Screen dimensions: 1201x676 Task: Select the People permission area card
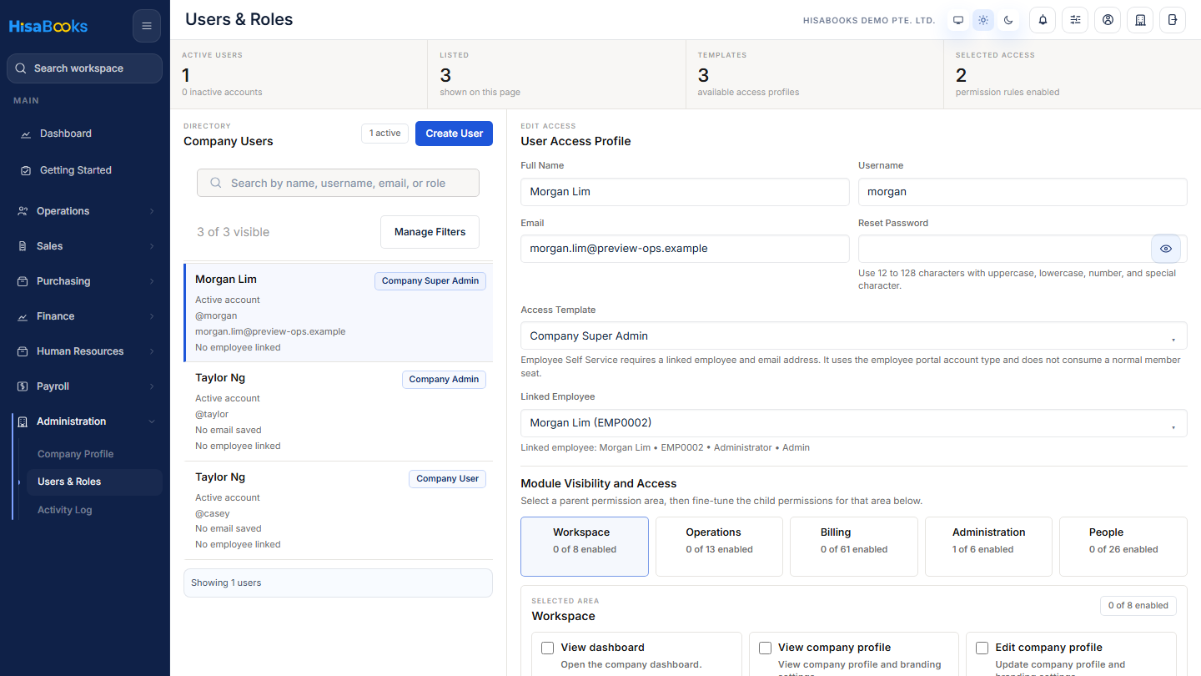(1123, 547)
